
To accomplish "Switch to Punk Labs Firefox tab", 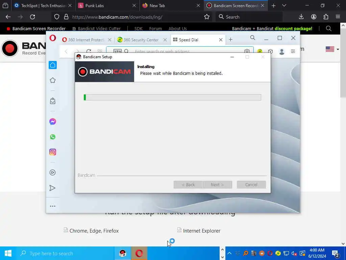I will pos(107,5).
